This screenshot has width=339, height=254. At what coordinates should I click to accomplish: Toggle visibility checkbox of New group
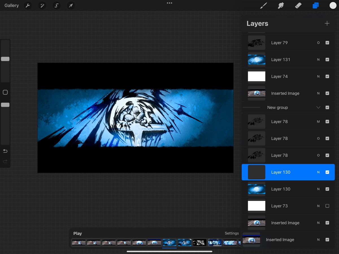tap(327, 107)
